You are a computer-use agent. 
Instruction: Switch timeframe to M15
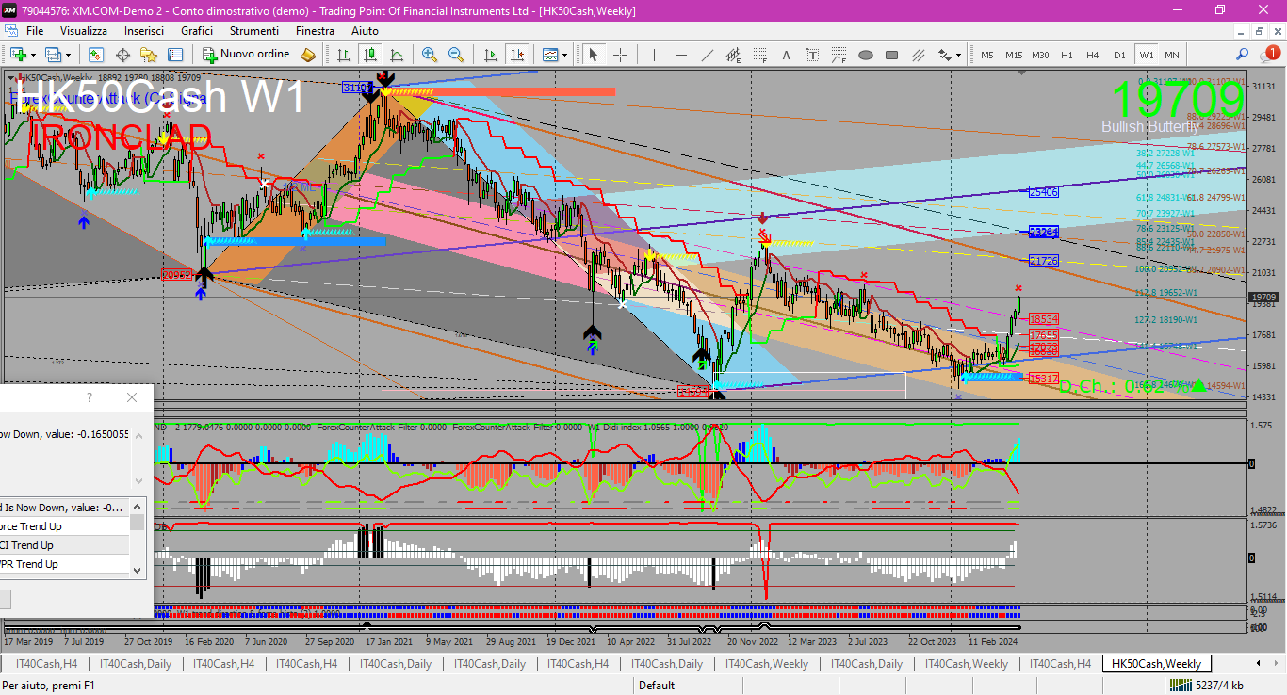click(1013, 55)
